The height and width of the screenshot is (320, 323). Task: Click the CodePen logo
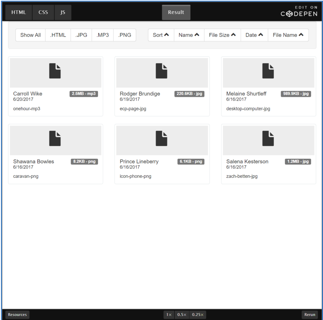click(x=299, y=12)
